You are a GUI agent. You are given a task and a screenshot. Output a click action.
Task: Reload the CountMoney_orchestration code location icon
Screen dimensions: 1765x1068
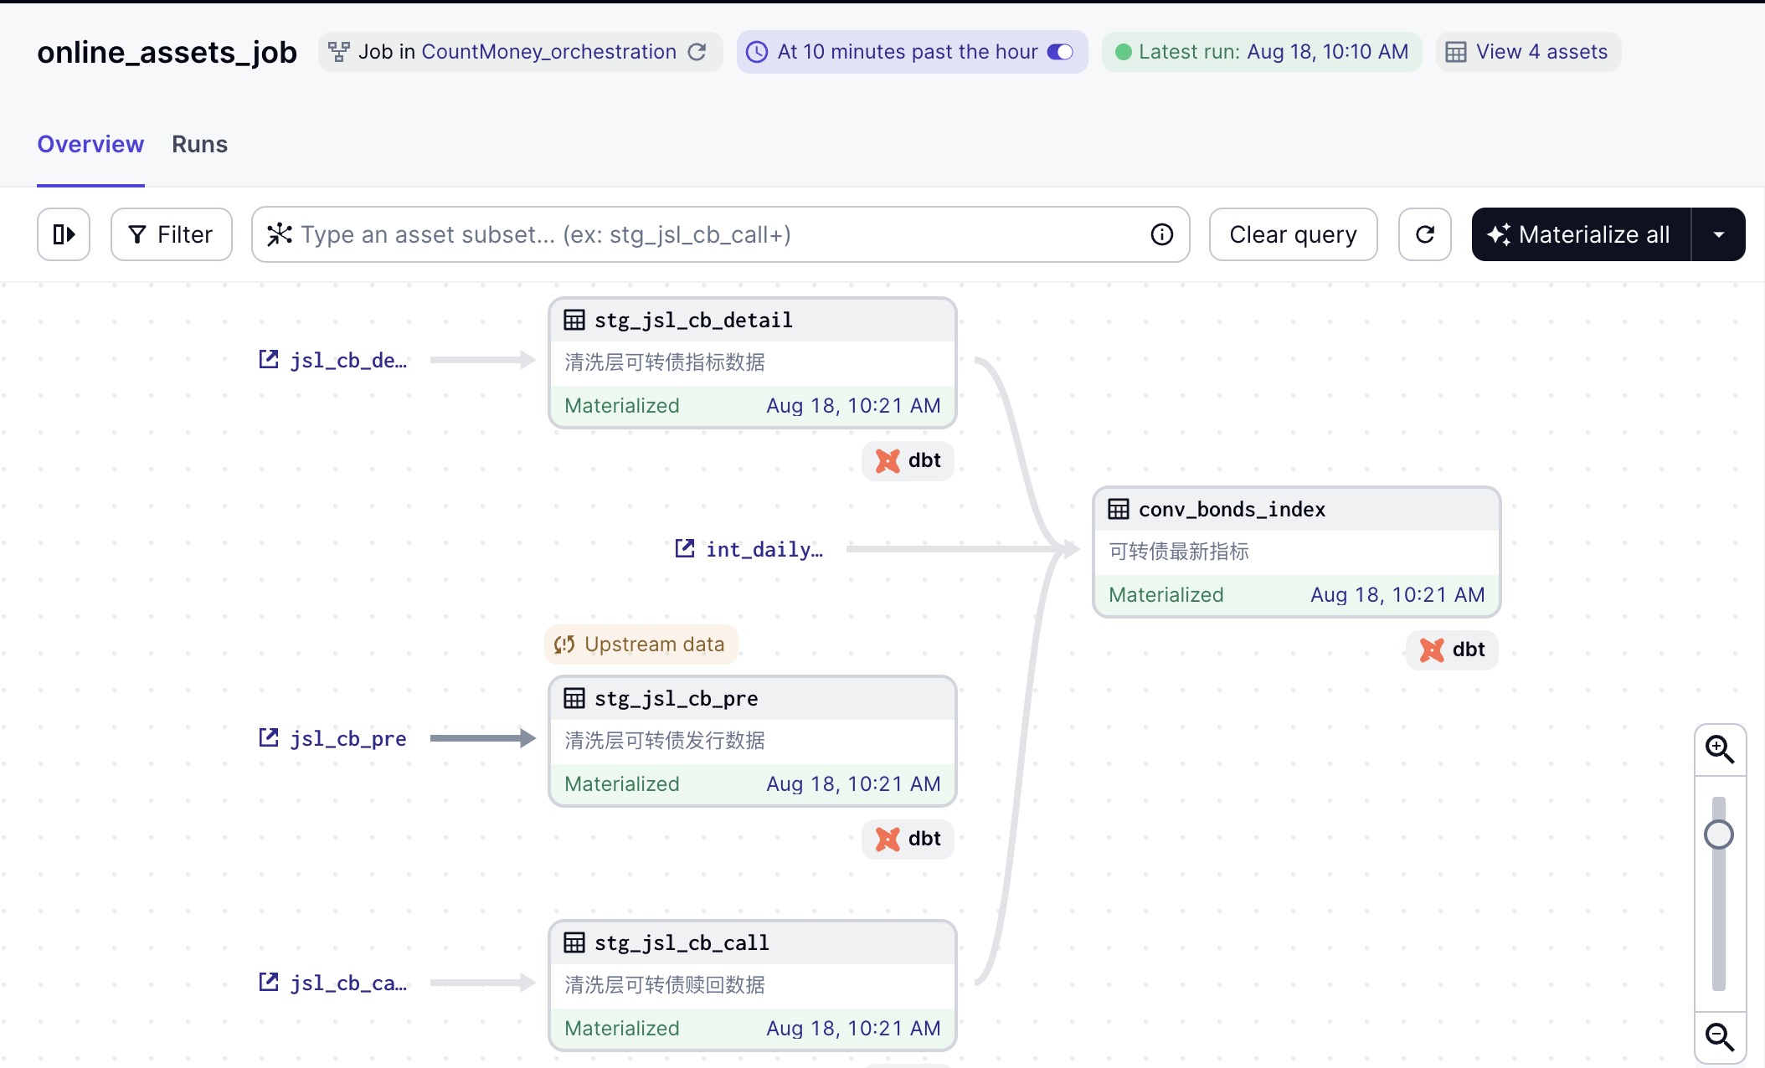(697, 52)
